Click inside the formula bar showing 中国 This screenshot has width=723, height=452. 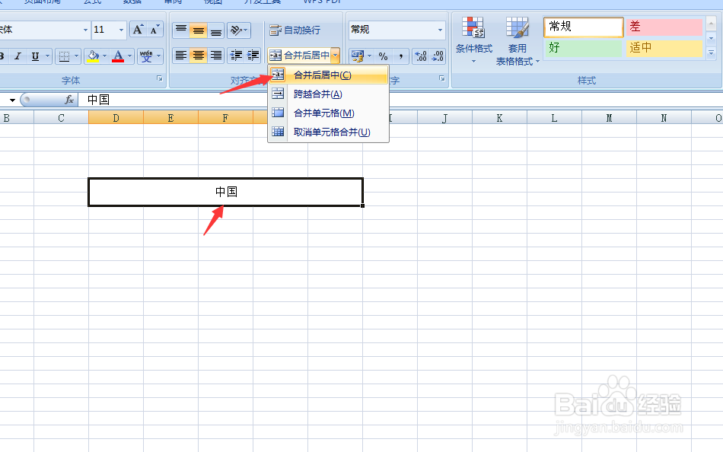pyautogui.click(x=152, y=99)
